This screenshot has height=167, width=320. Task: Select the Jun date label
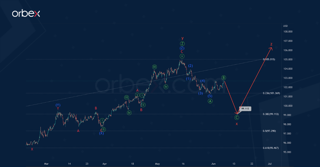tap(213, 164)
